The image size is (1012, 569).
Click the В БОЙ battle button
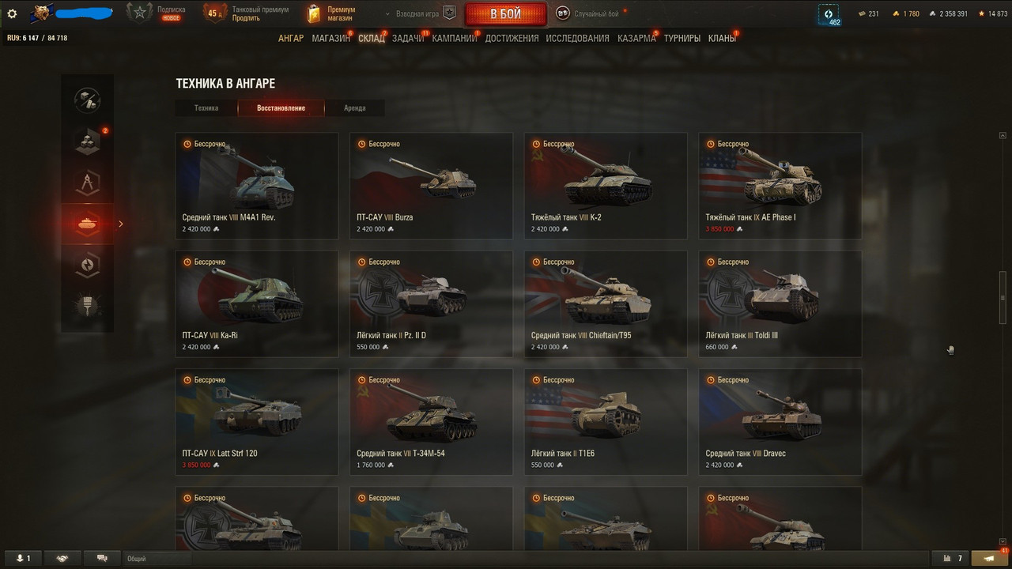506,14
